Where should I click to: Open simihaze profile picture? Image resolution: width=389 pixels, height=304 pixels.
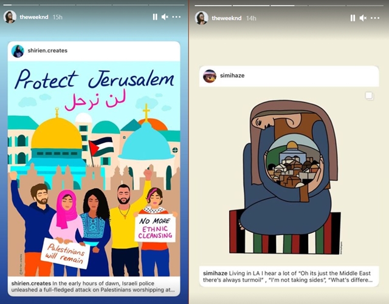pyautogui.click(x=210, y=76)
